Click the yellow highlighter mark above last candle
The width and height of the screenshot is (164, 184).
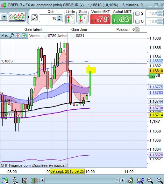point(91,69)
